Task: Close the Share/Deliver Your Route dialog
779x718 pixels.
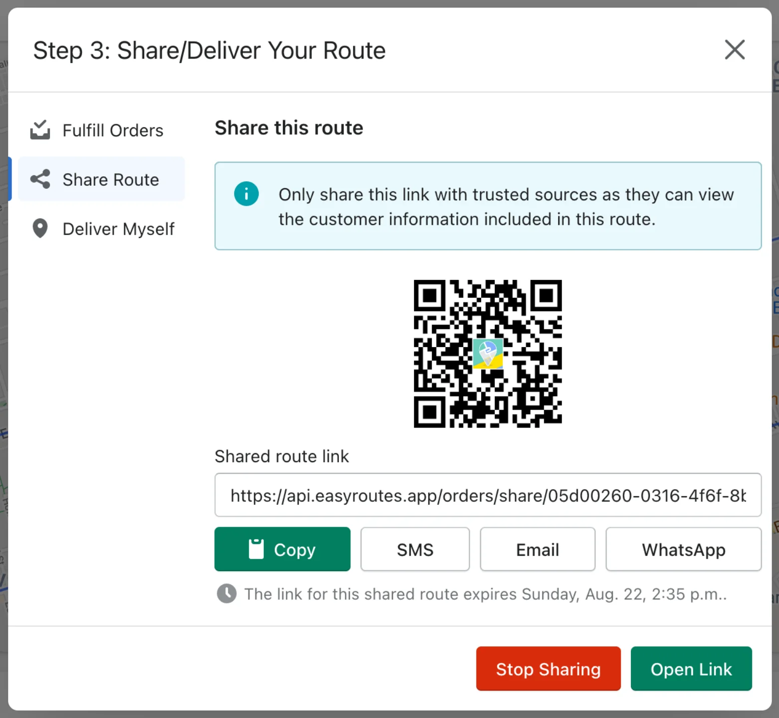Action: click(x=734, y=50)
